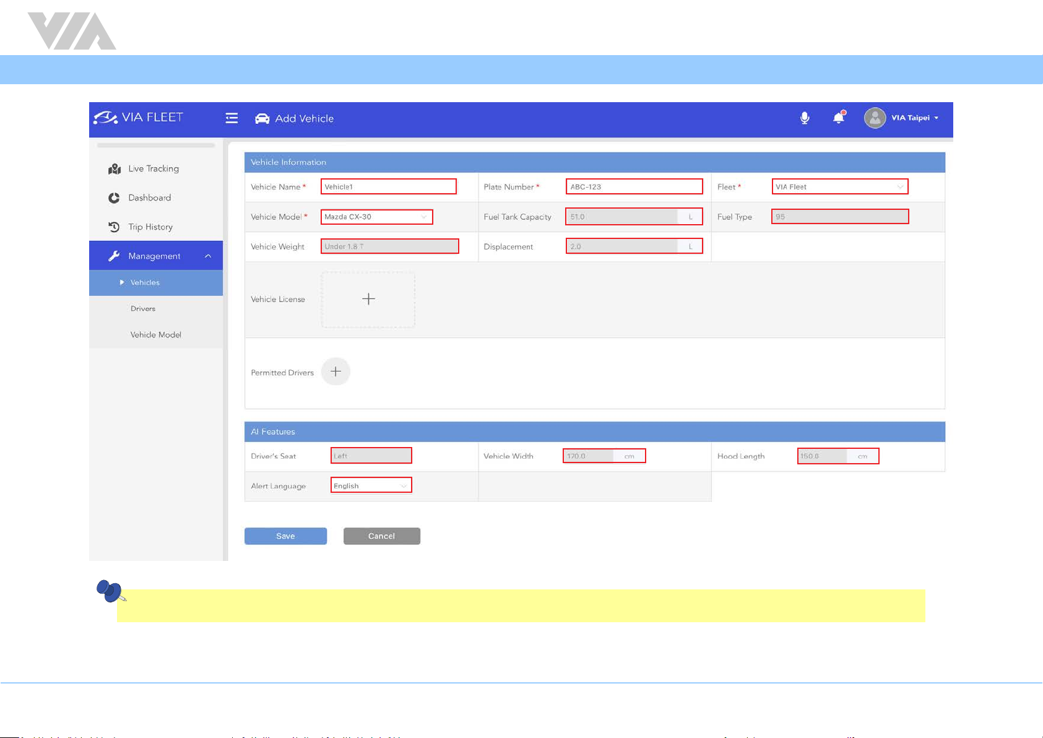Open Vehicle Model dropdown Mazda CX-30
Viewport: 1043px width, 738px height.
[376, 217]
